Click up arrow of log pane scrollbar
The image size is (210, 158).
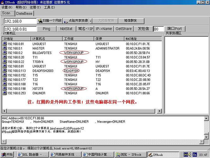[206, 118]
